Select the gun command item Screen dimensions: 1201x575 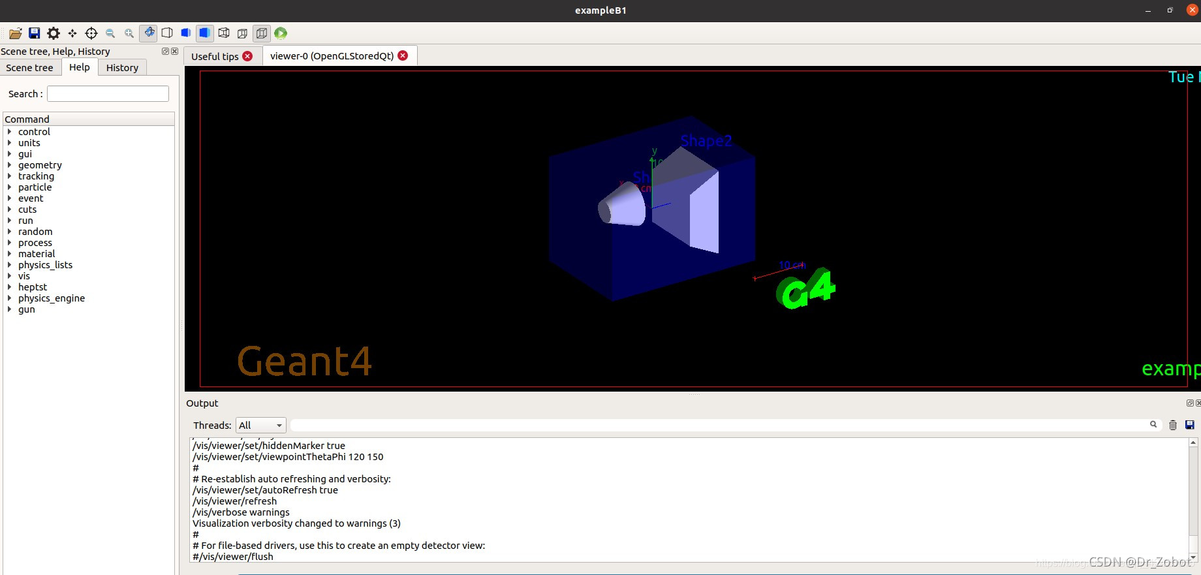pyautogui.click(x=27, y=309)
